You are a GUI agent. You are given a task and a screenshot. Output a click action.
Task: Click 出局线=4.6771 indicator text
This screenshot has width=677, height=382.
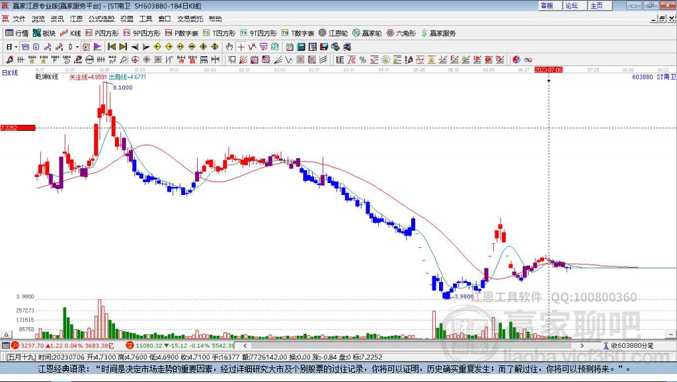click(x=128, y=77)
